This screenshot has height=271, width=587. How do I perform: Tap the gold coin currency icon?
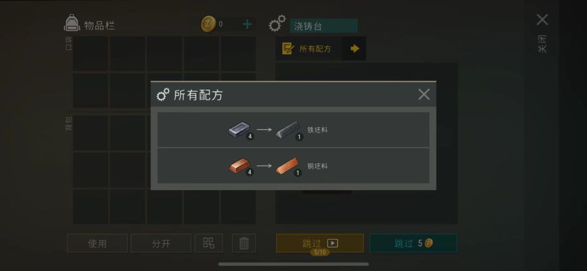pos(208,24)
